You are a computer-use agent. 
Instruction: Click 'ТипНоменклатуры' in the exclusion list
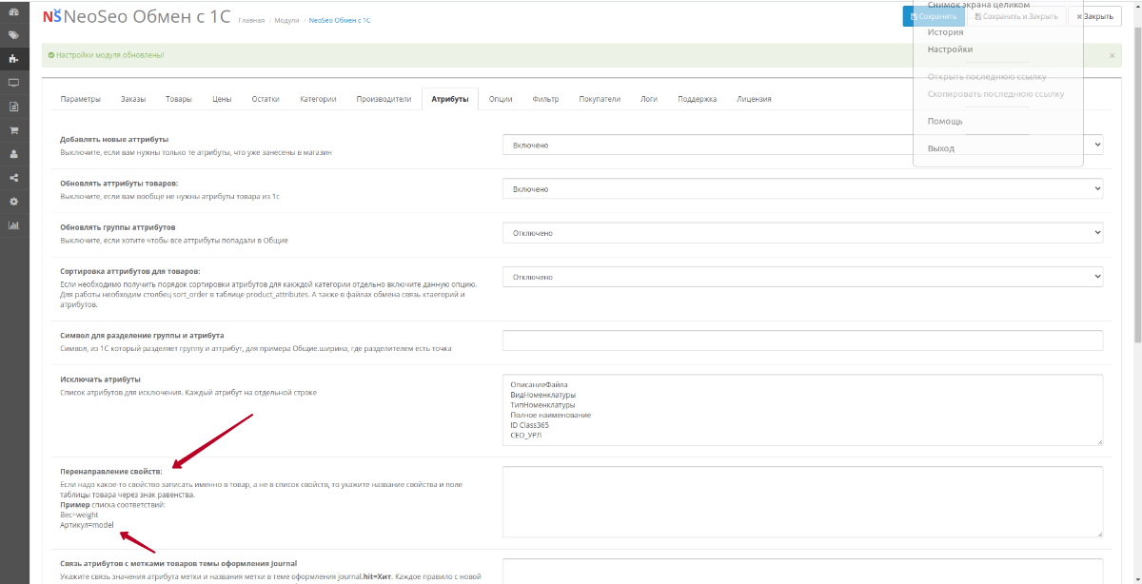pos(542,405)
